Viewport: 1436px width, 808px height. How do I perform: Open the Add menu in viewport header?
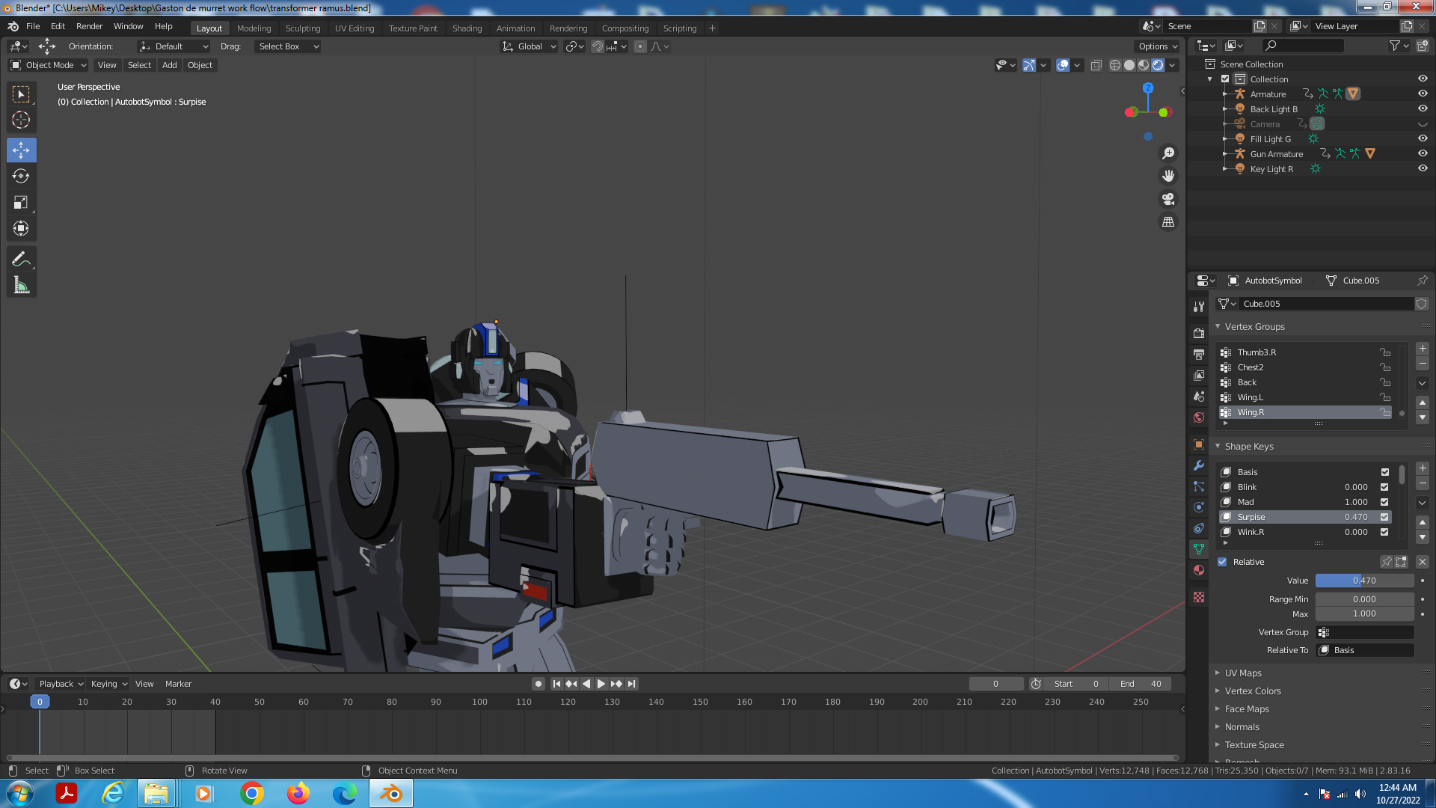tap(170, 65)
